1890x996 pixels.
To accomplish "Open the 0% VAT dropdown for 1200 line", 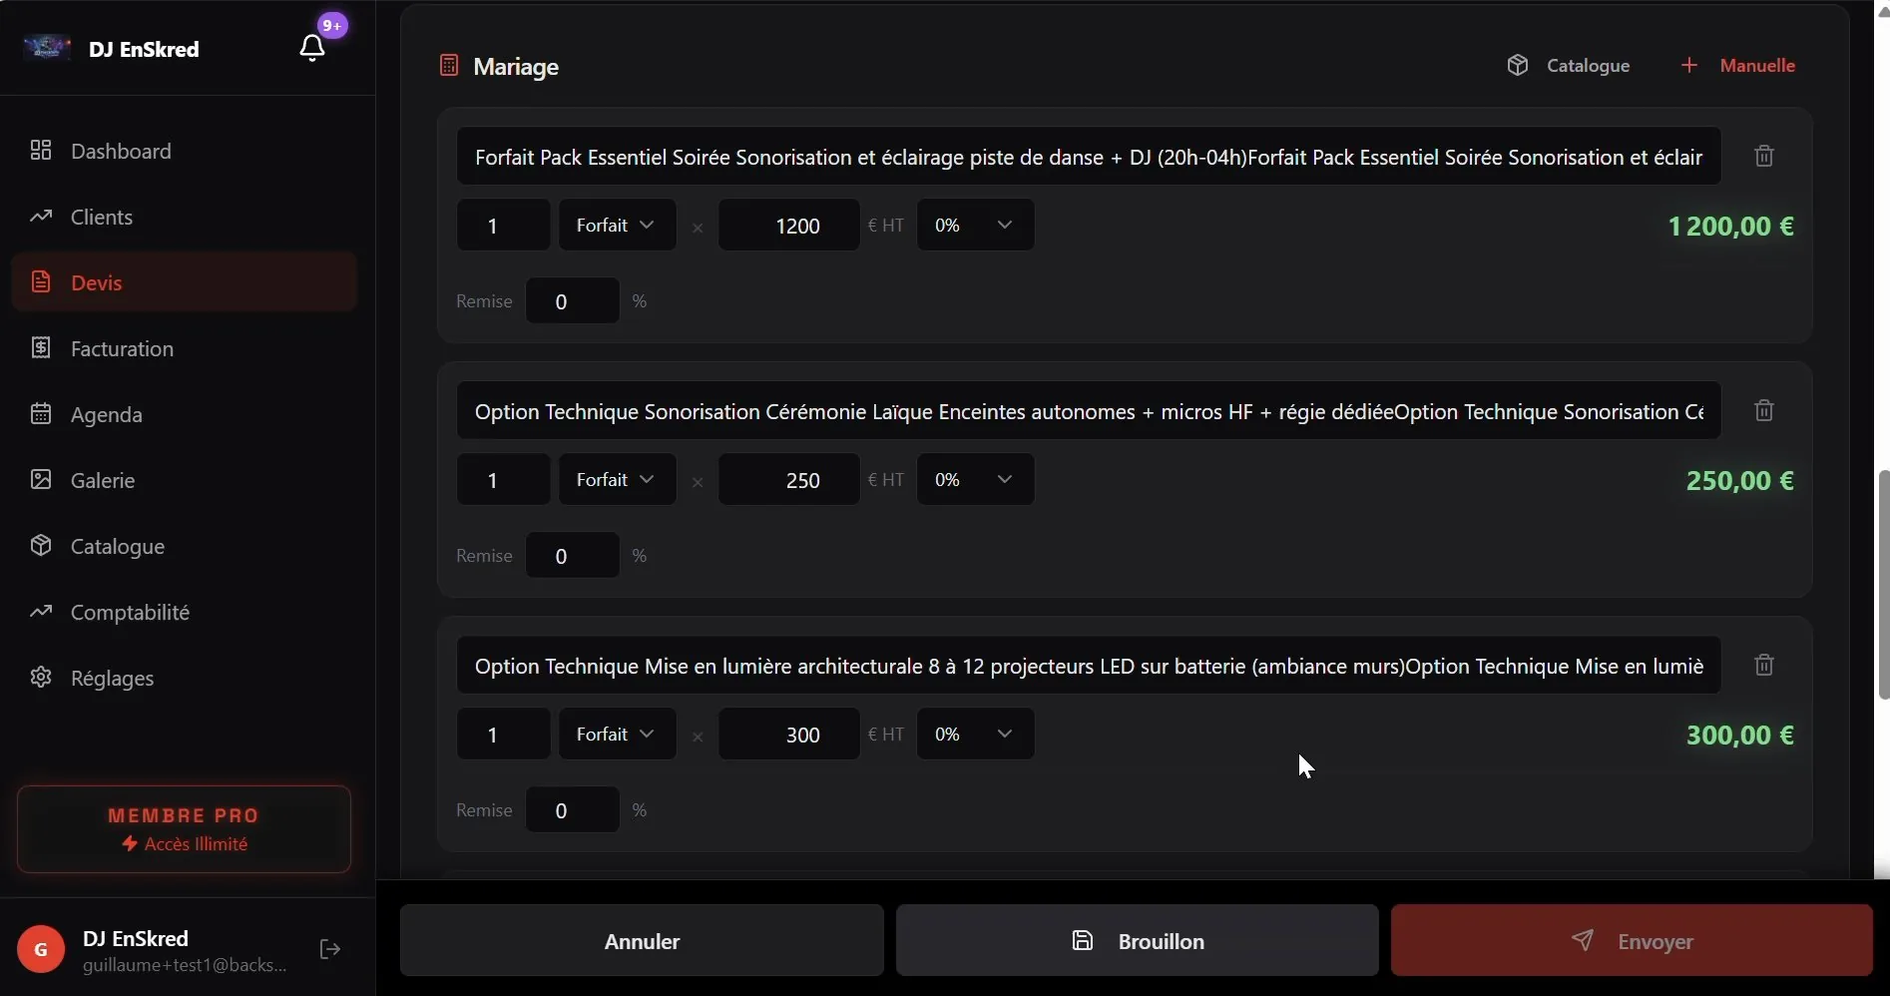I will tap(975, 226).
